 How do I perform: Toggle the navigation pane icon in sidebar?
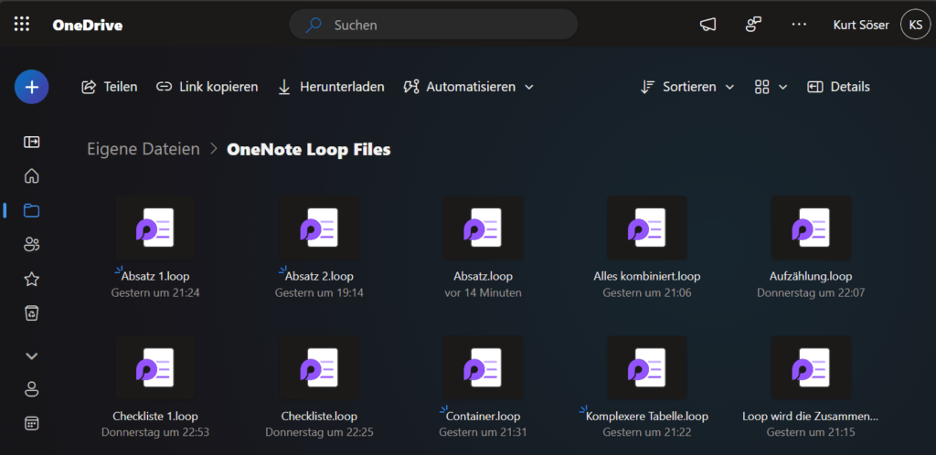(x=32, y=142)
